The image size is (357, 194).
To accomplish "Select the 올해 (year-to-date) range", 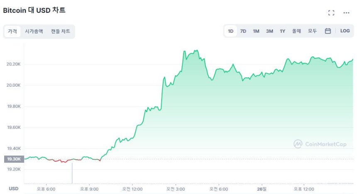I will pyautogui.click(x=296, y=31).
